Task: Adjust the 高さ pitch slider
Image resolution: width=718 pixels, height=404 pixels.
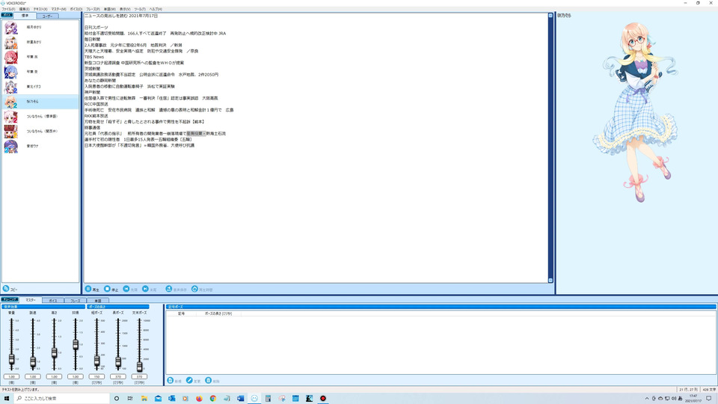Action: [54, 352]
